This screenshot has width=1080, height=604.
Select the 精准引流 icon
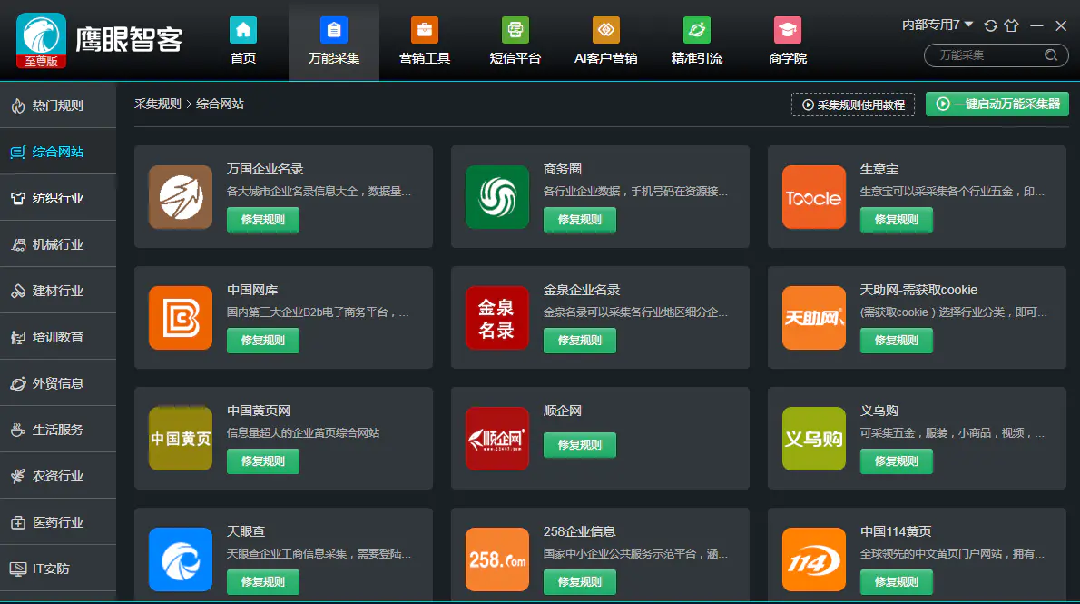pyautogui.click(x=696, y=30)
